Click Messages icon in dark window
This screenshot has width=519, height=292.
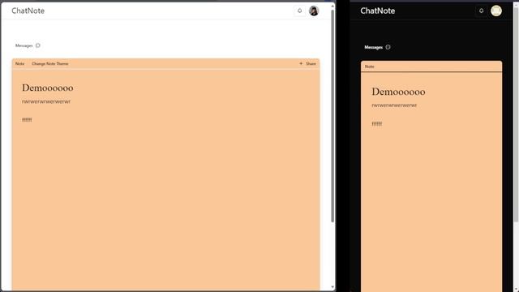coord(388,47)
